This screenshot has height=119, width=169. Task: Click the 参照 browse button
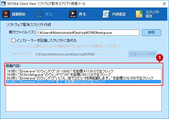151,32
